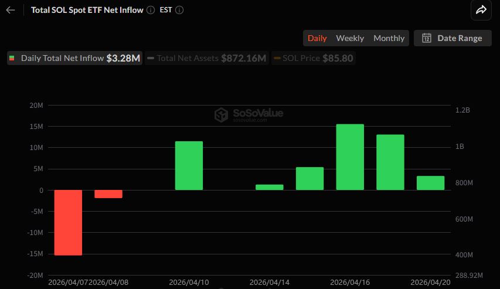This screenshot has width=500, height=289.
Task: Click the 2026/04/07 red outflow bar
Action: click(68, 222)
